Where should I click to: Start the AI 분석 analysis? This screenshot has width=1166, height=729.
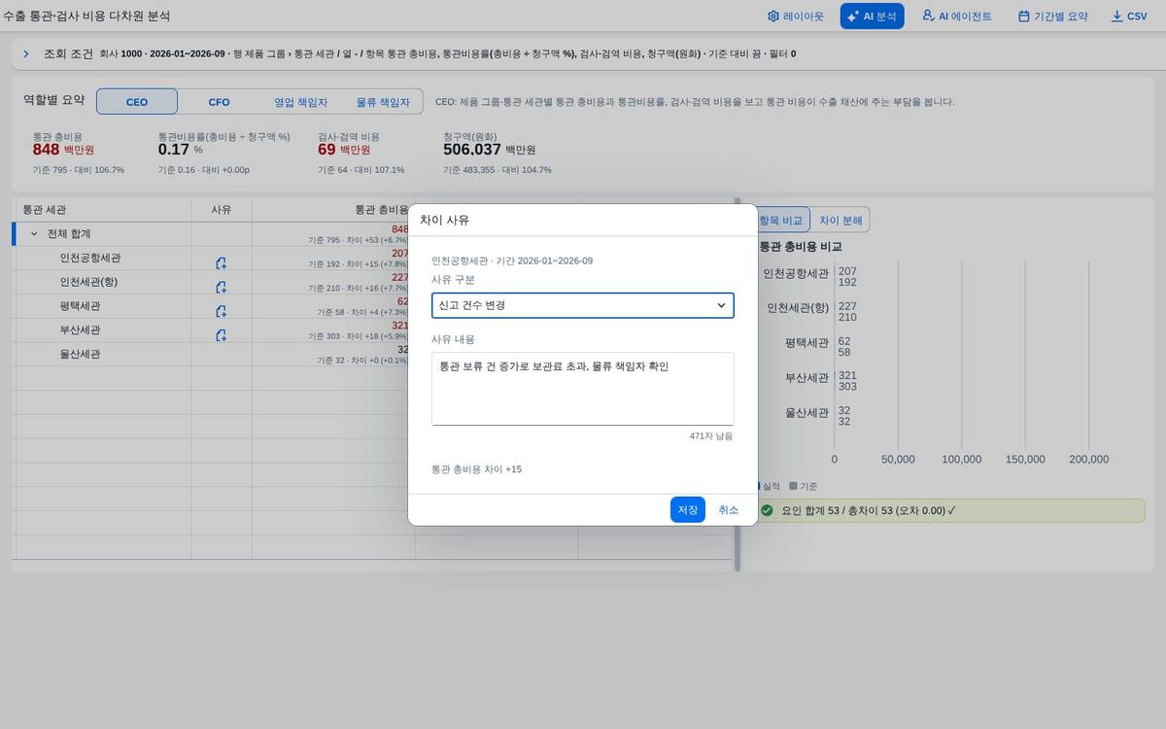tap(872, 17)
